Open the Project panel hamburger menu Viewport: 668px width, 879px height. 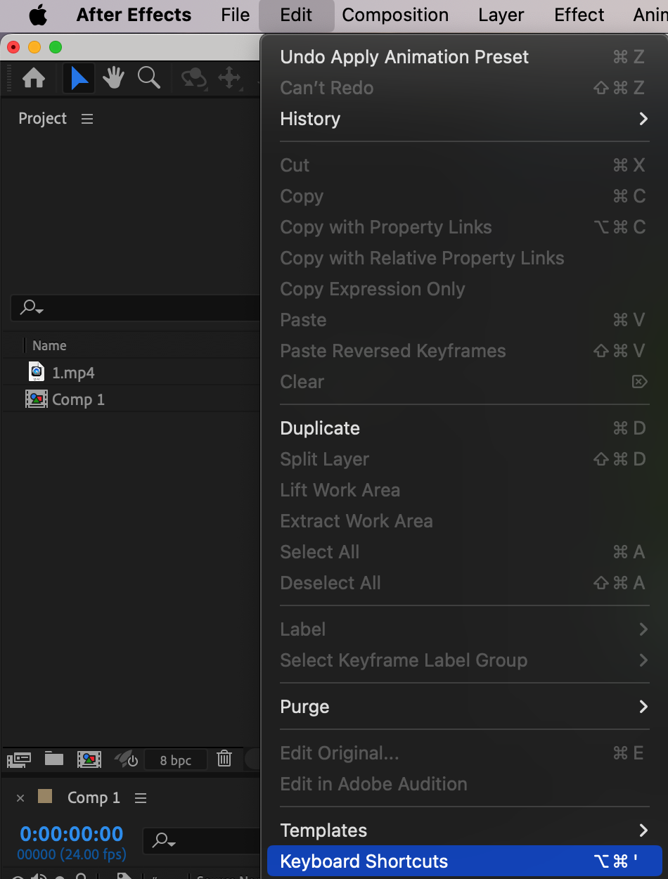click(87, 119)
